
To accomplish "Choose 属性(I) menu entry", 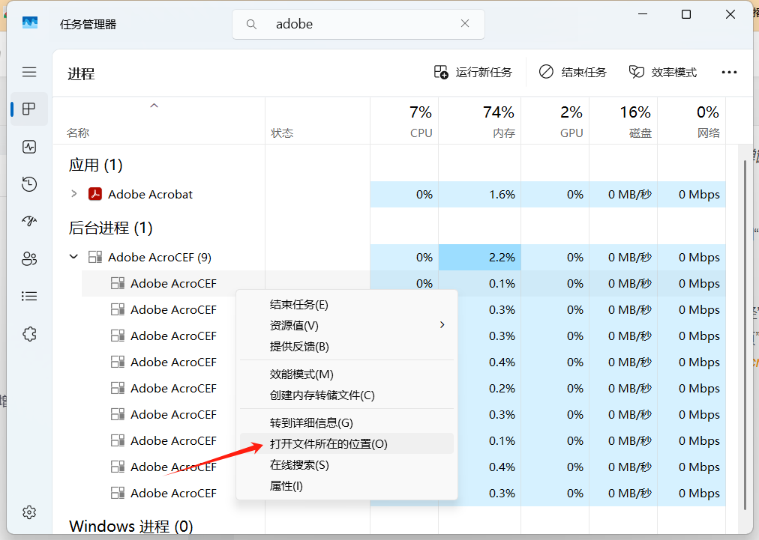I will click(346, 486).
